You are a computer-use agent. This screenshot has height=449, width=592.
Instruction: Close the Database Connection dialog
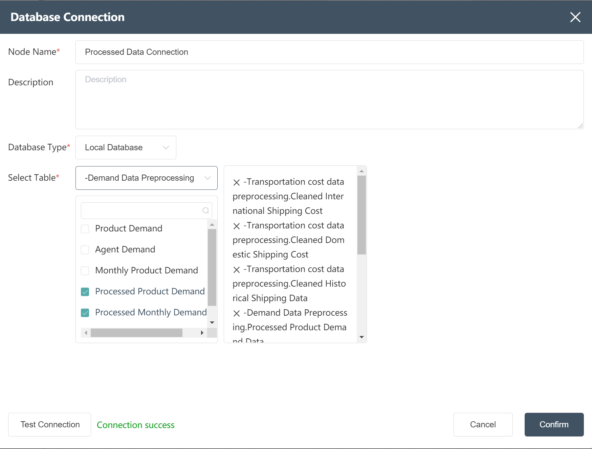[575, 17]
